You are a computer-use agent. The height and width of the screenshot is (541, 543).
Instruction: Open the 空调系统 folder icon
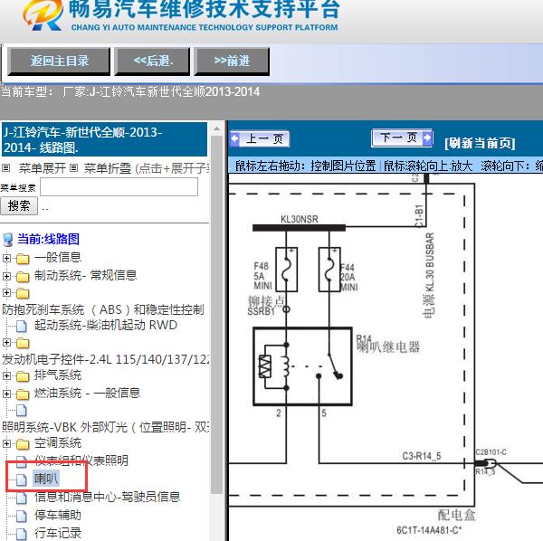23,444
